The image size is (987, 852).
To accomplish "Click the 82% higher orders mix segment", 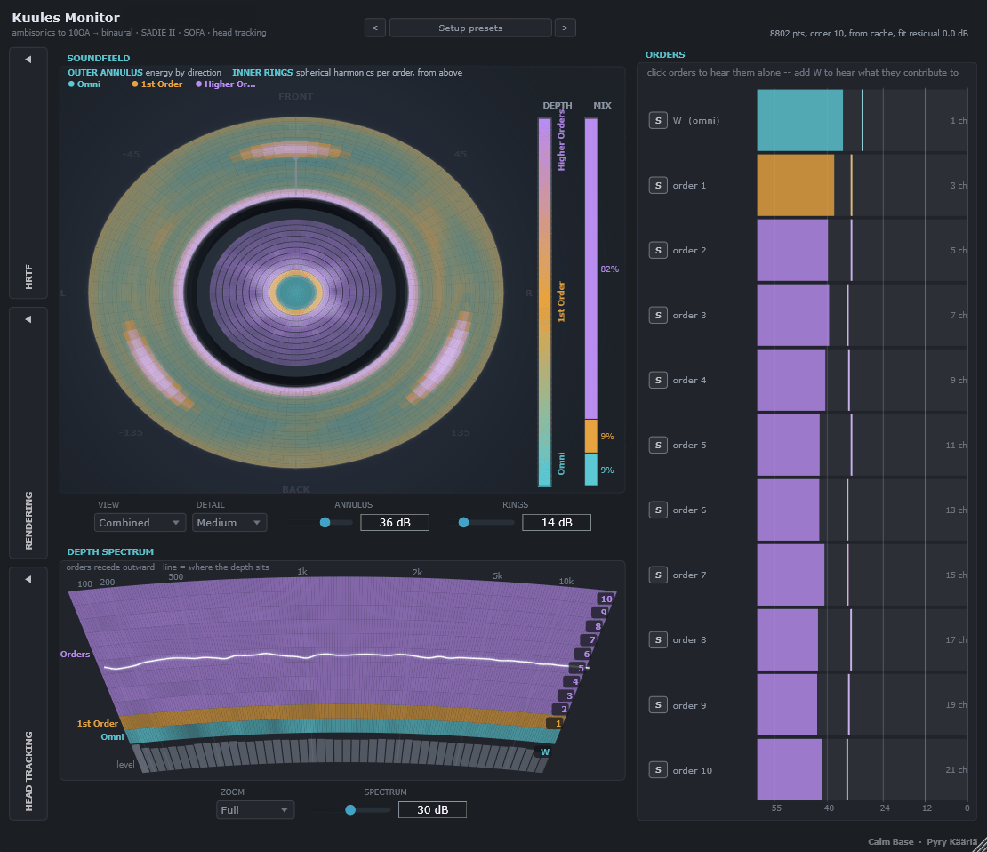I will point(591,269).
